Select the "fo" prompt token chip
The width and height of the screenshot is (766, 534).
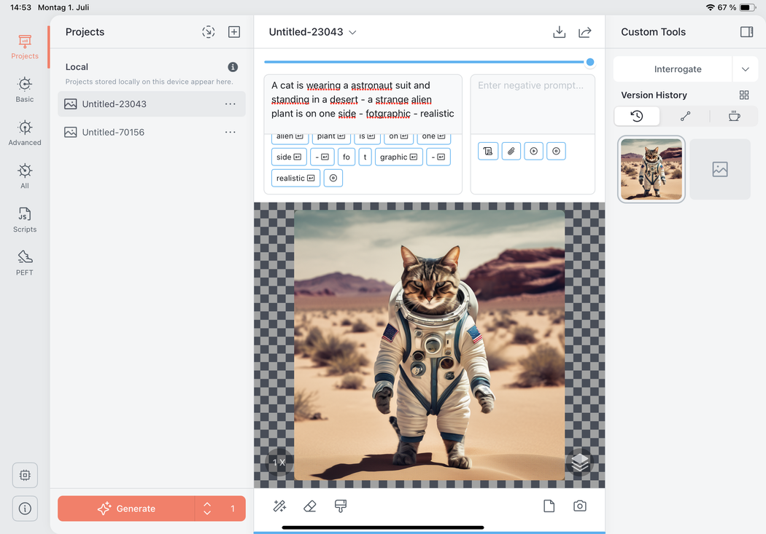[347, 157]
